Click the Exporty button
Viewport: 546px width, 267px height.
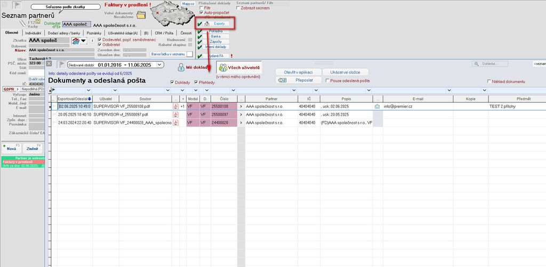point(216,23)
